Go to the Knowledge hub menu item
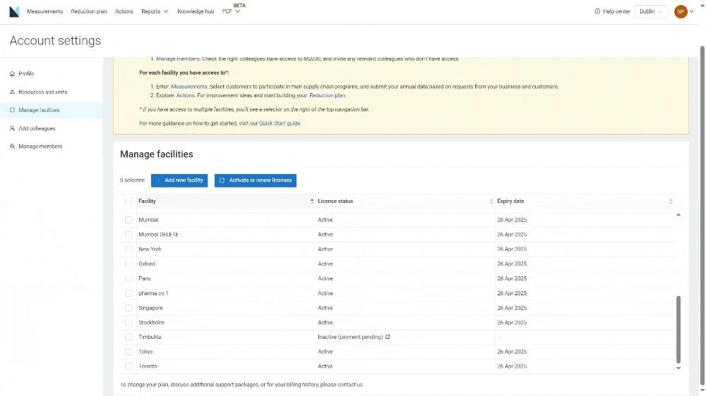Image resolution: width=706 pixels, height=396 pixels. pos(196,11)
